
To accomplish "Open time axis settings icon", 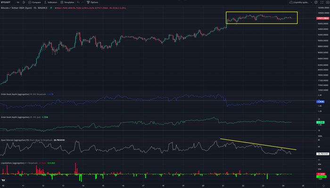I will (x=323, y=186).
